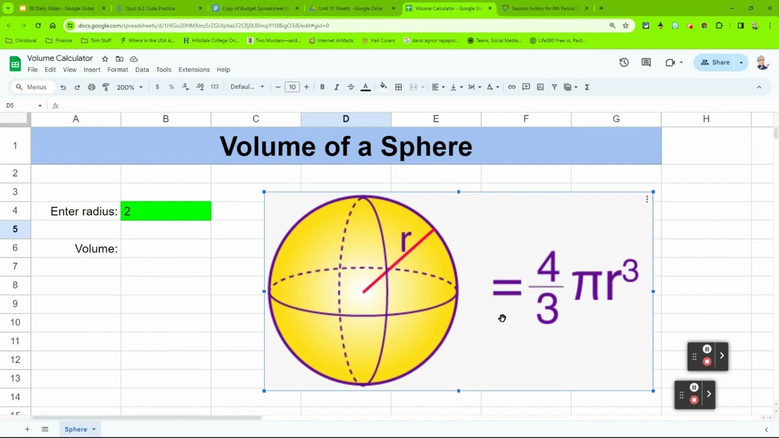Toggle strikethrough formatting
The width and height of the screenshot is (779, 438).
pos(351,87)
